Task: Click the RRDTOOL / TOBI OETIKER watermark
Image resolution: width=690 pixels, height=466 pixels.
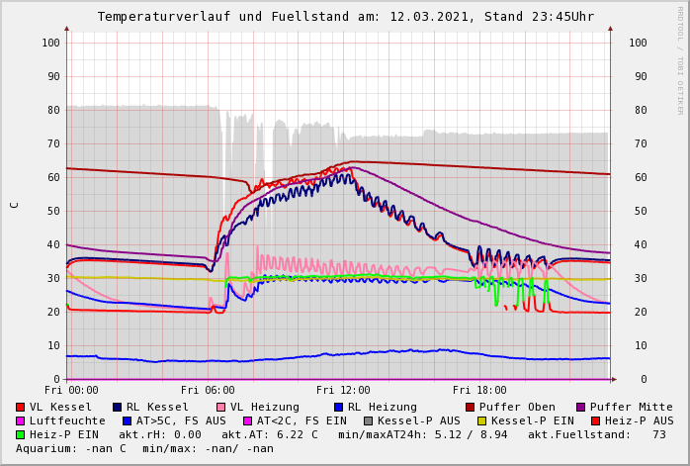Action: tap(680, 59)
